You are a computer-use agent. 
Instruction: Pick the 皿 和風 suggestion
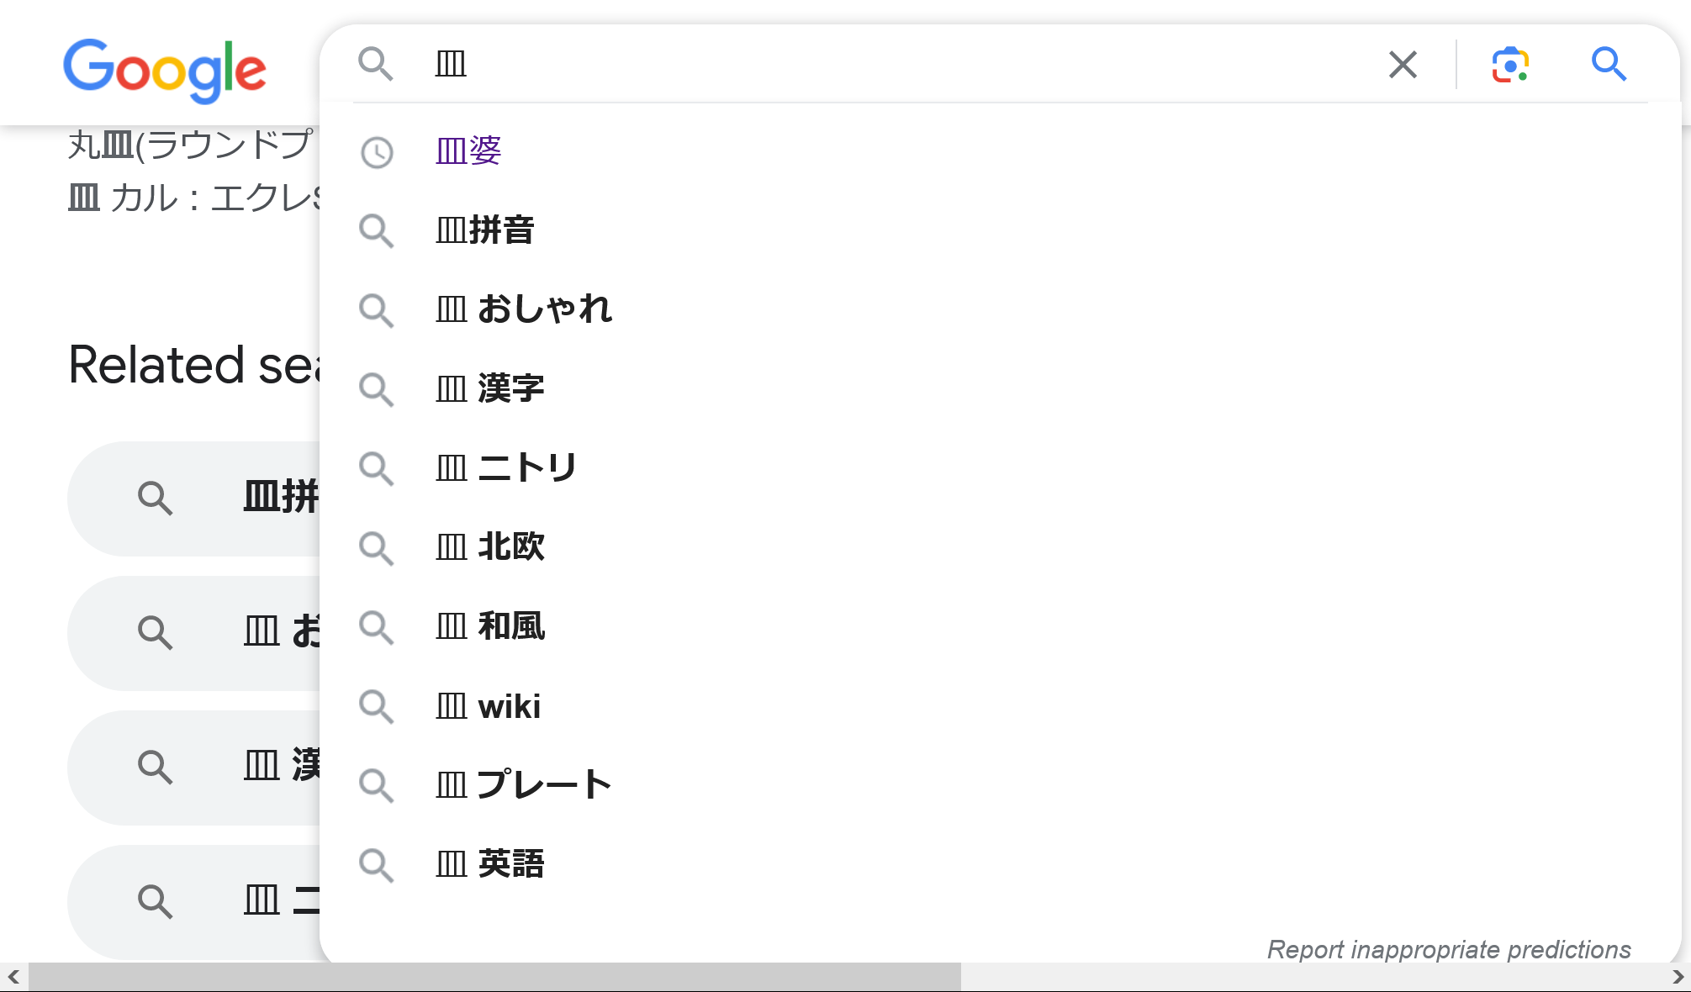click(x=1001, y=627)
